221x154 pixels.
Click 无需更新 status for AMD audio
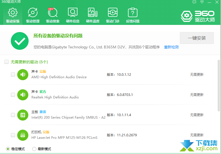[x=197, y=75]
